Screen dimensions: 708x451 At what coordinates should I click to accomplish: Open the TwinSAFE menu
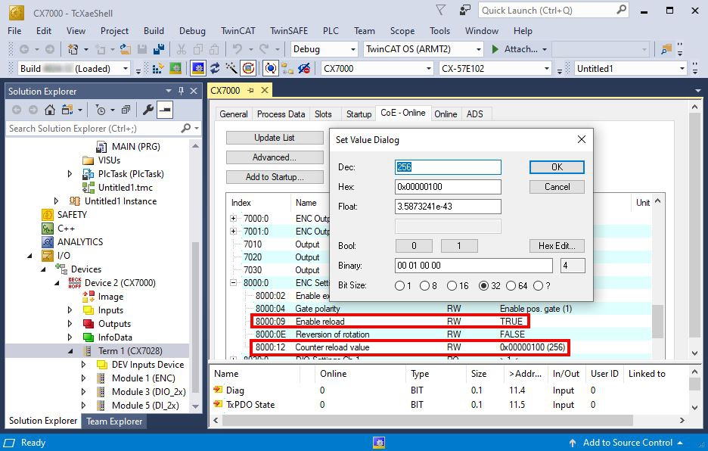click(x=289, y=31)
